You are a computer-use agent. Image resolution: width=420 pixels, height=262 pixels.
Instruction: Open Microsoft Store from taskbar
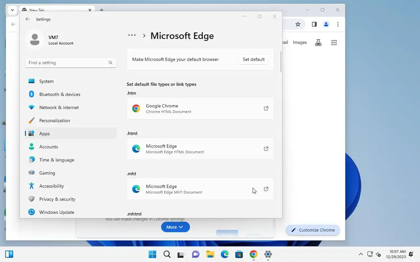(239, 254)
